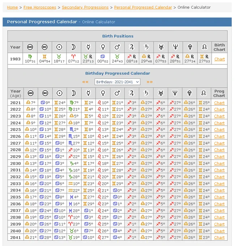
Task: Click the North Node symbol in Birth Positions header
Action: click(204, 47)
